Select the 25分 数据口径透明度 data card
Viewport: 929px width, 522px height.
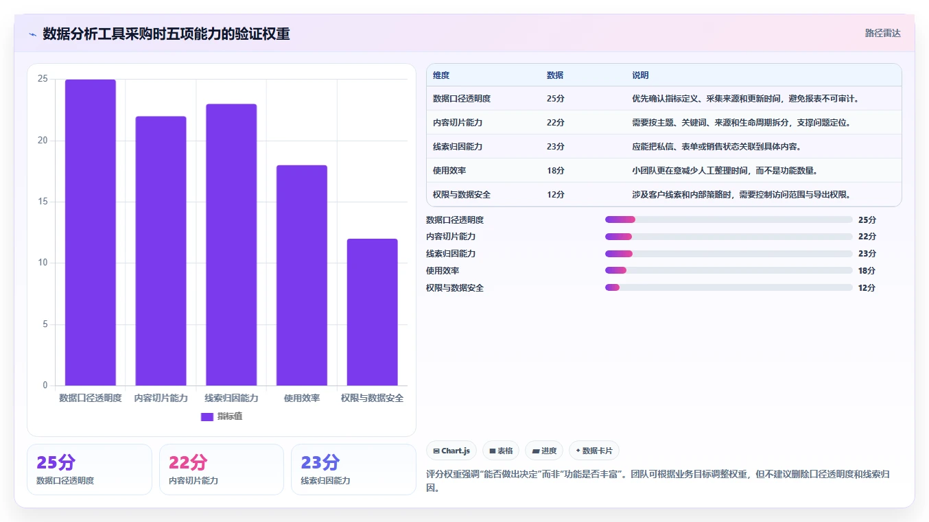(x=89, y=469)
